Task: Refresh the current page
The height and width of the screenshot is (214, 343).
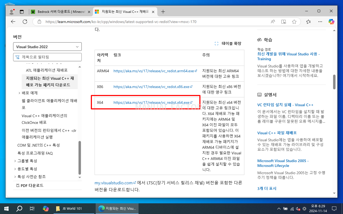Action: point(25,22)
